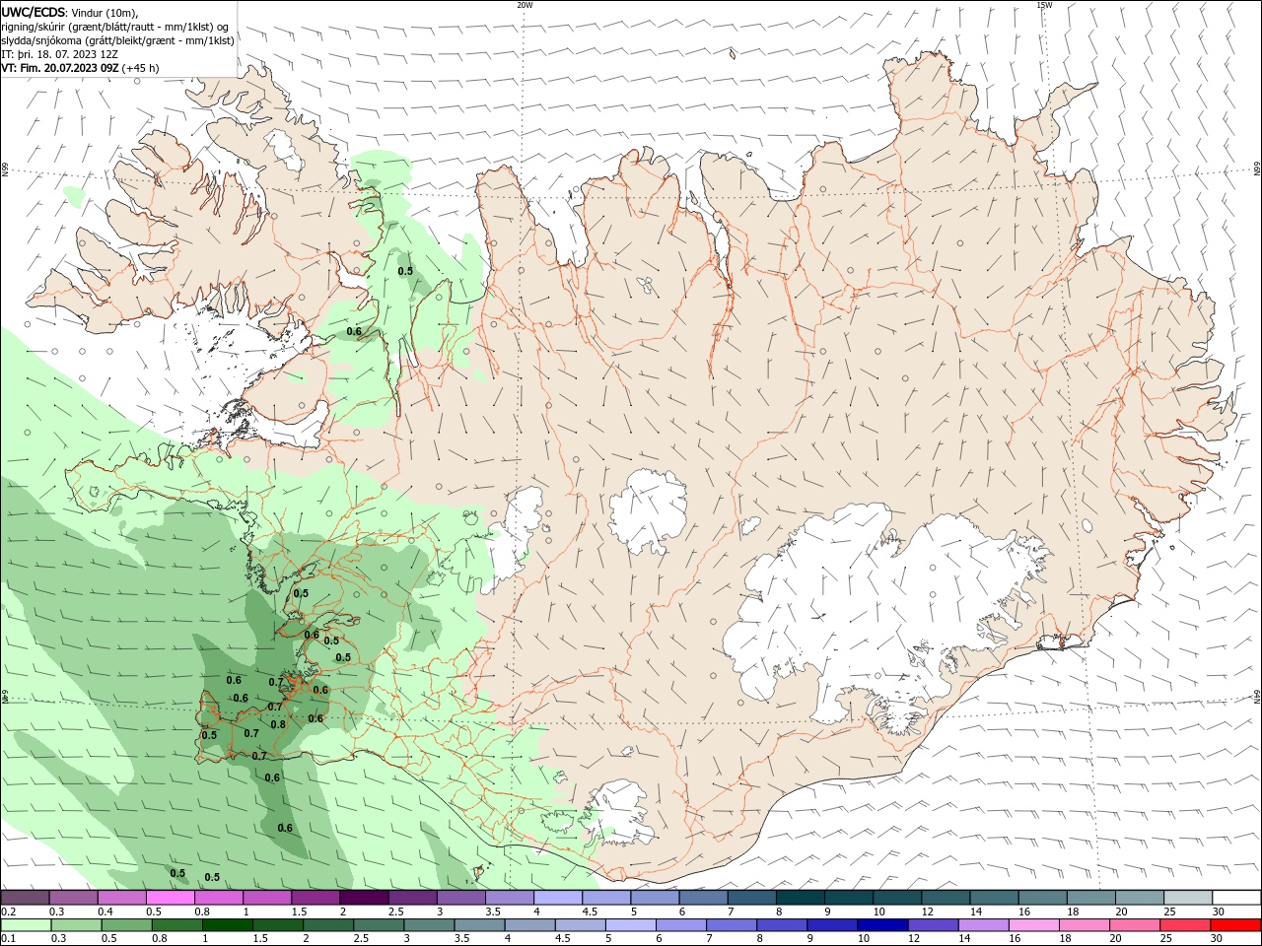
Task: Select the pale green 0.1 mm rain swatch
Action: click(x=26, y=925)
